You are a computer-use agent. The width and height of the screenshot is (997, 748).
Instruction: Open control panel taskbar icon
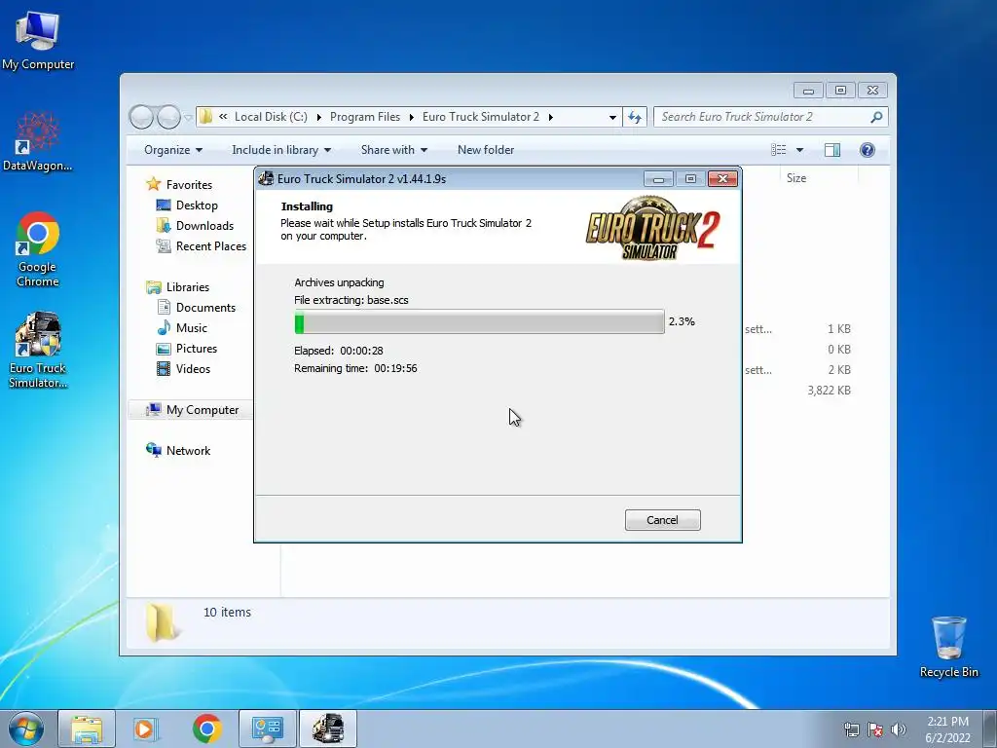[x=267, y=729]
